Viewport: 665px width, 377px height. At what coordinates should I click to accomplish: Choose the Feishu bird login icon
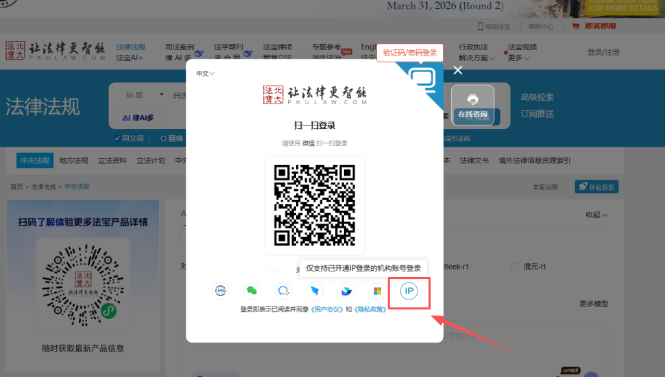click(x=346, y=291)
